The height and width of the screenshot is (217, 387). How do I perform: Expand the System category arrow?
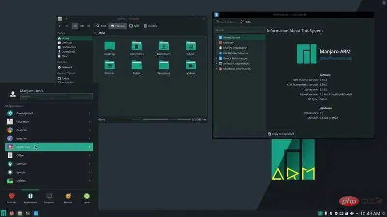tap(89, 172)
